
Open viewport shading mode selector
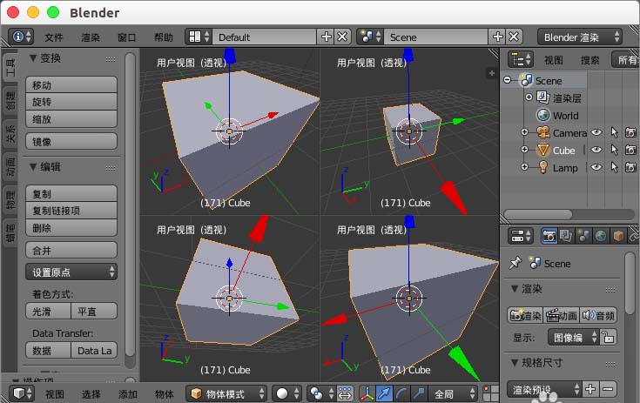(287, 393)
